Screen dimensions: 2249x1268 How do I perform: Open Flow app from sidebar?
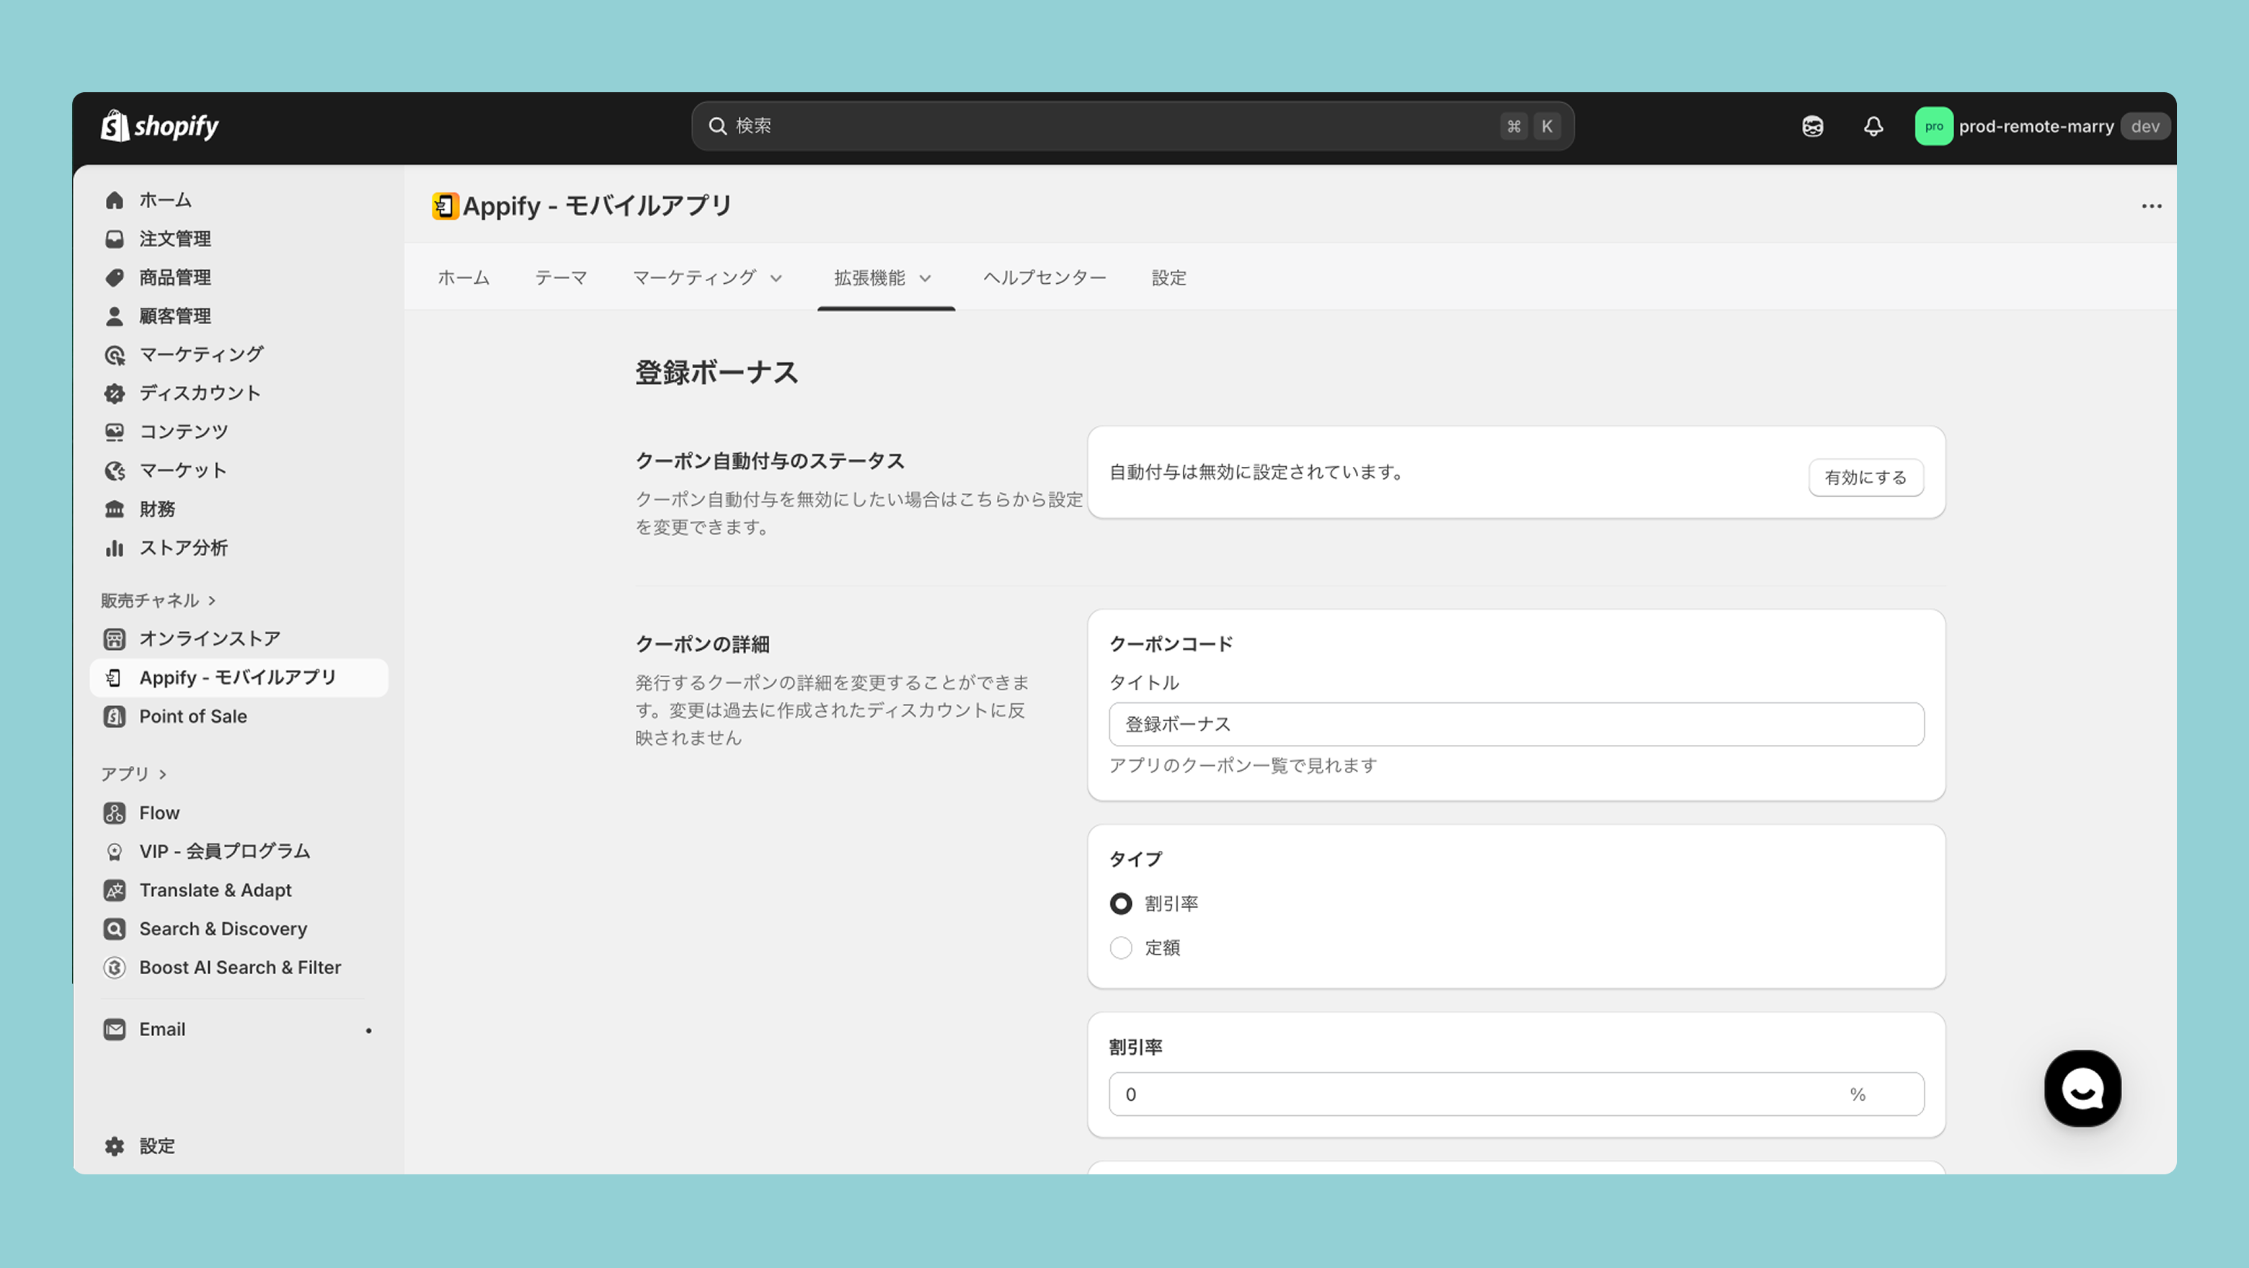[x=159, y=813]
